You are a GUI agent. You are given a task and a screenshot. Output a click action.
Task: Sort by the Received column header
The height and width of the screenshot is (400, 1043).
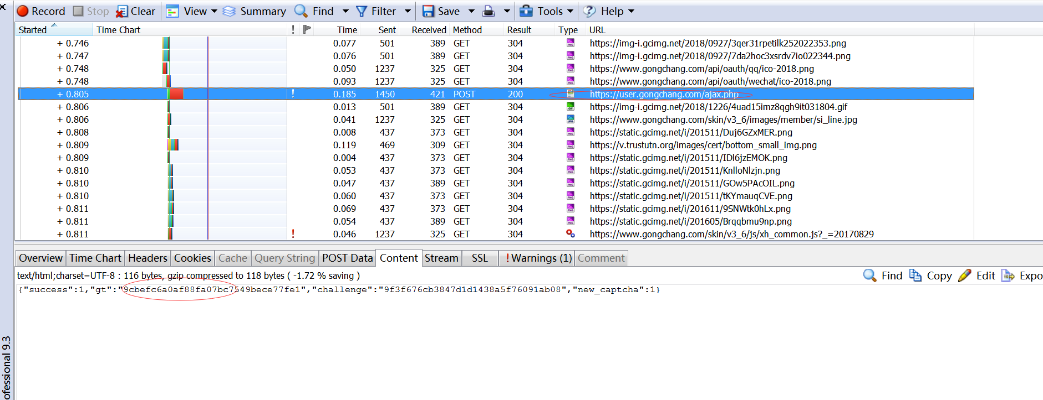coord(428,30)
